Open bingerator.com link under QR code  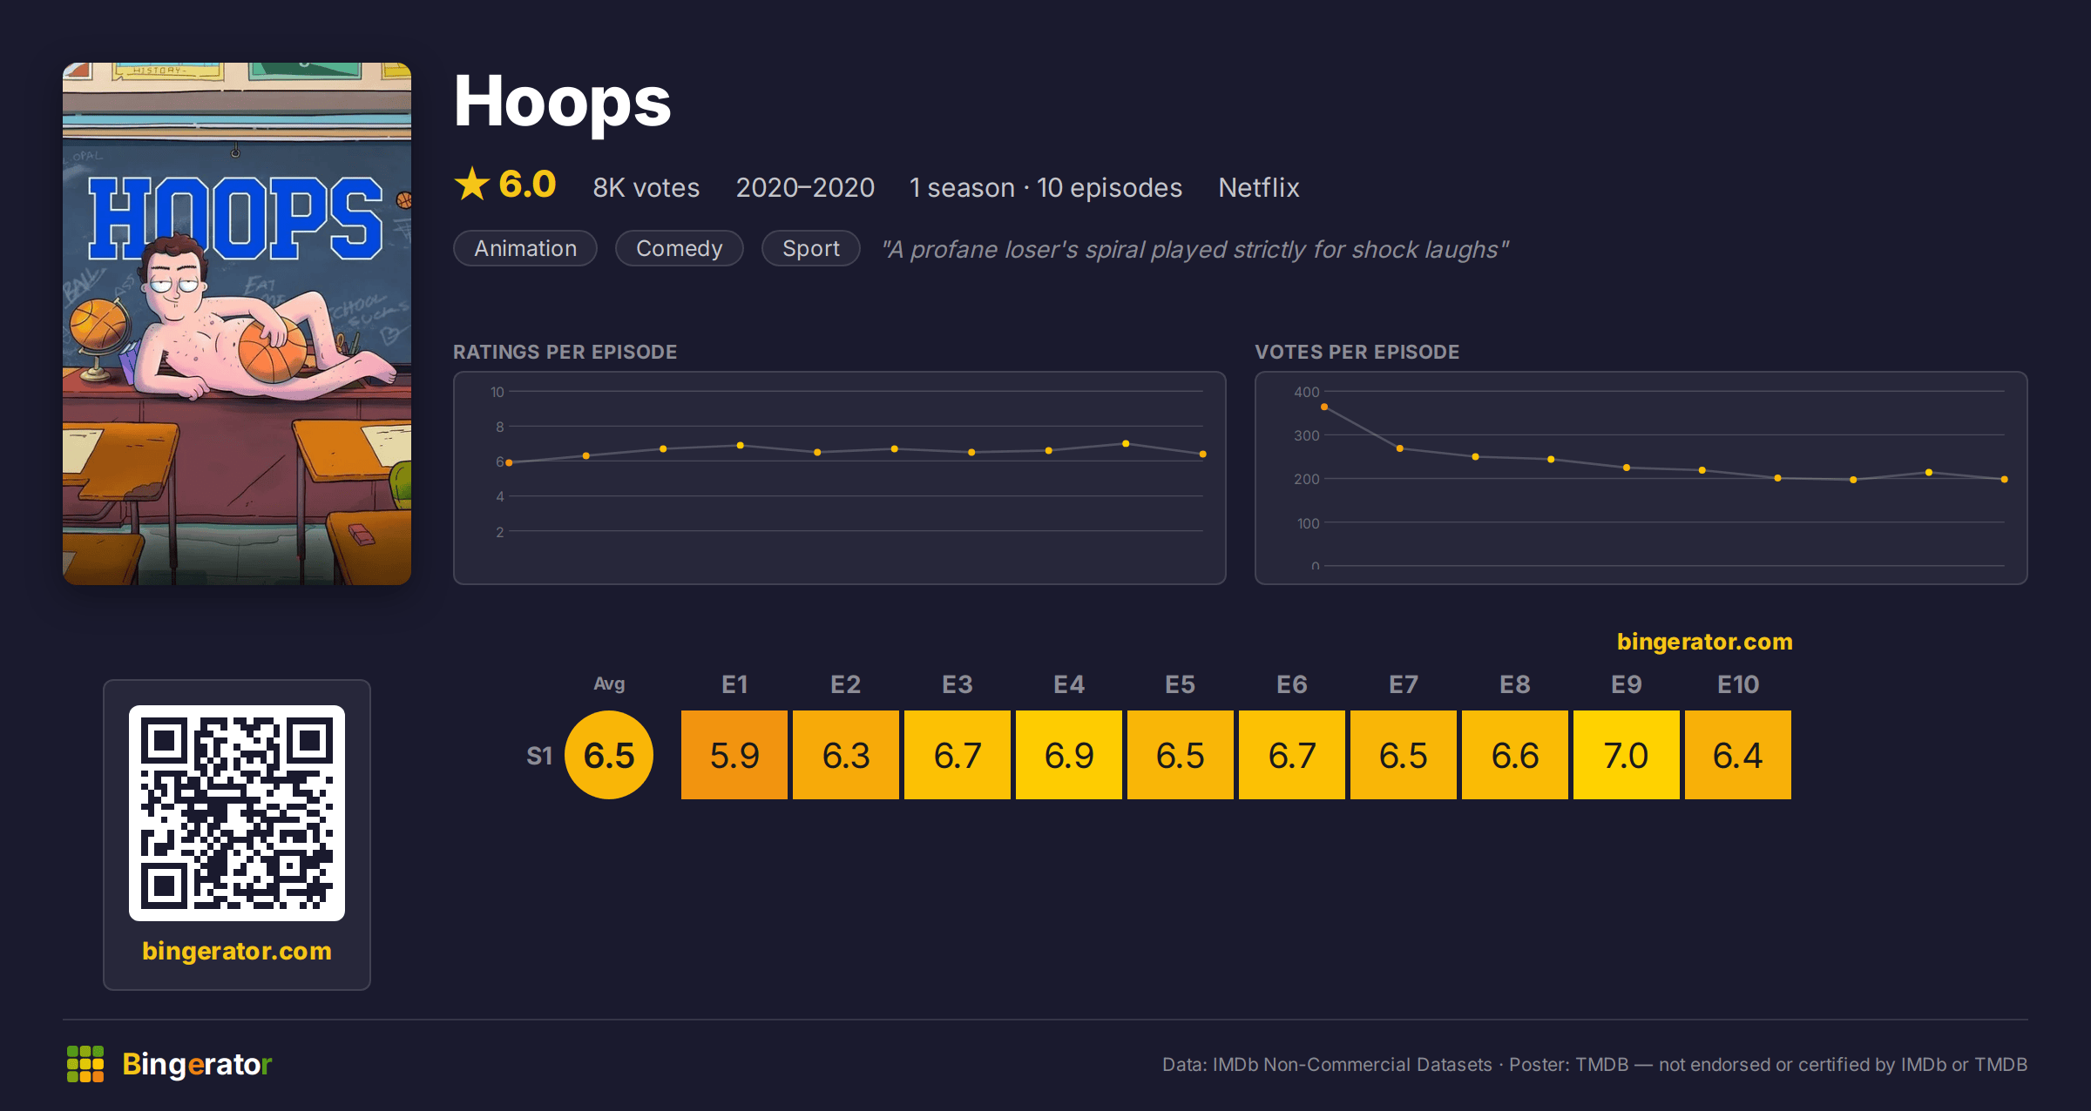click(x=237, y=951)
